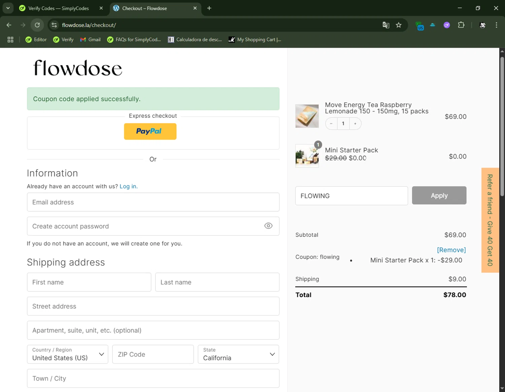Focus the Street address field
This screenshot has width=505, height=392.
coord(153,306)
